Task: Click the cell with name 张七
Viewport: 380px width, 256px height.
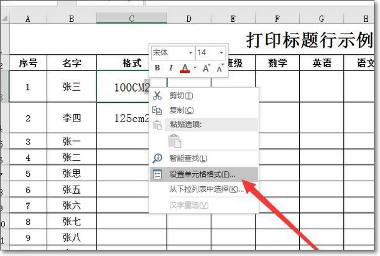Action: click(72, 221)
